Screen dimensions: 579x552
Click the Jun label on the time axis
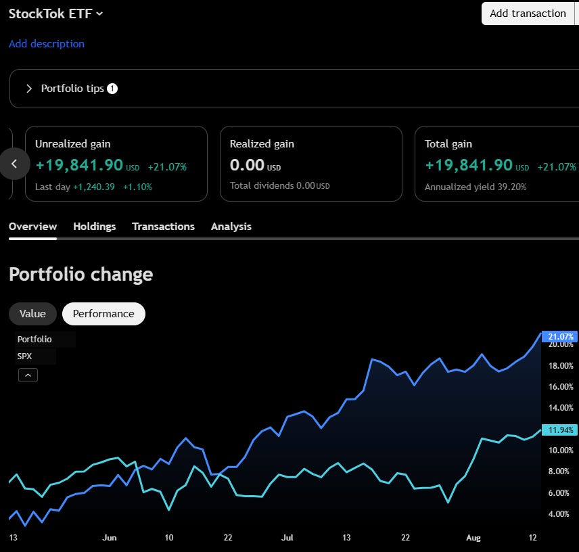pyautogui.click(x=110, y=538)
